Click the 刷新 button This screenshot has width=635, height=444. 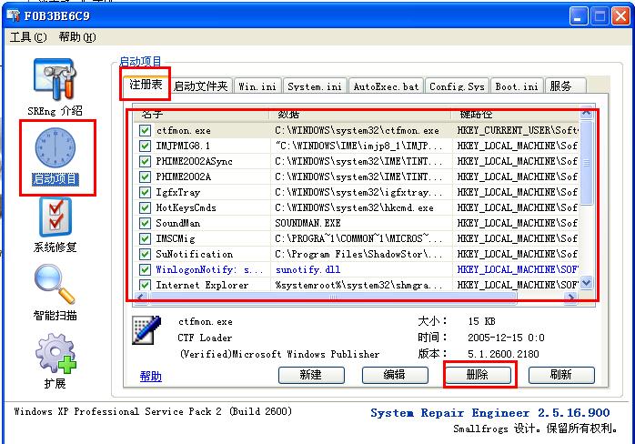click(561, 375)
